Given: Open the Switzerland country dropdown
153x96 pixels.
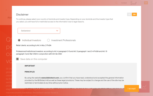Looking at the screenshot, I should 39,31.
